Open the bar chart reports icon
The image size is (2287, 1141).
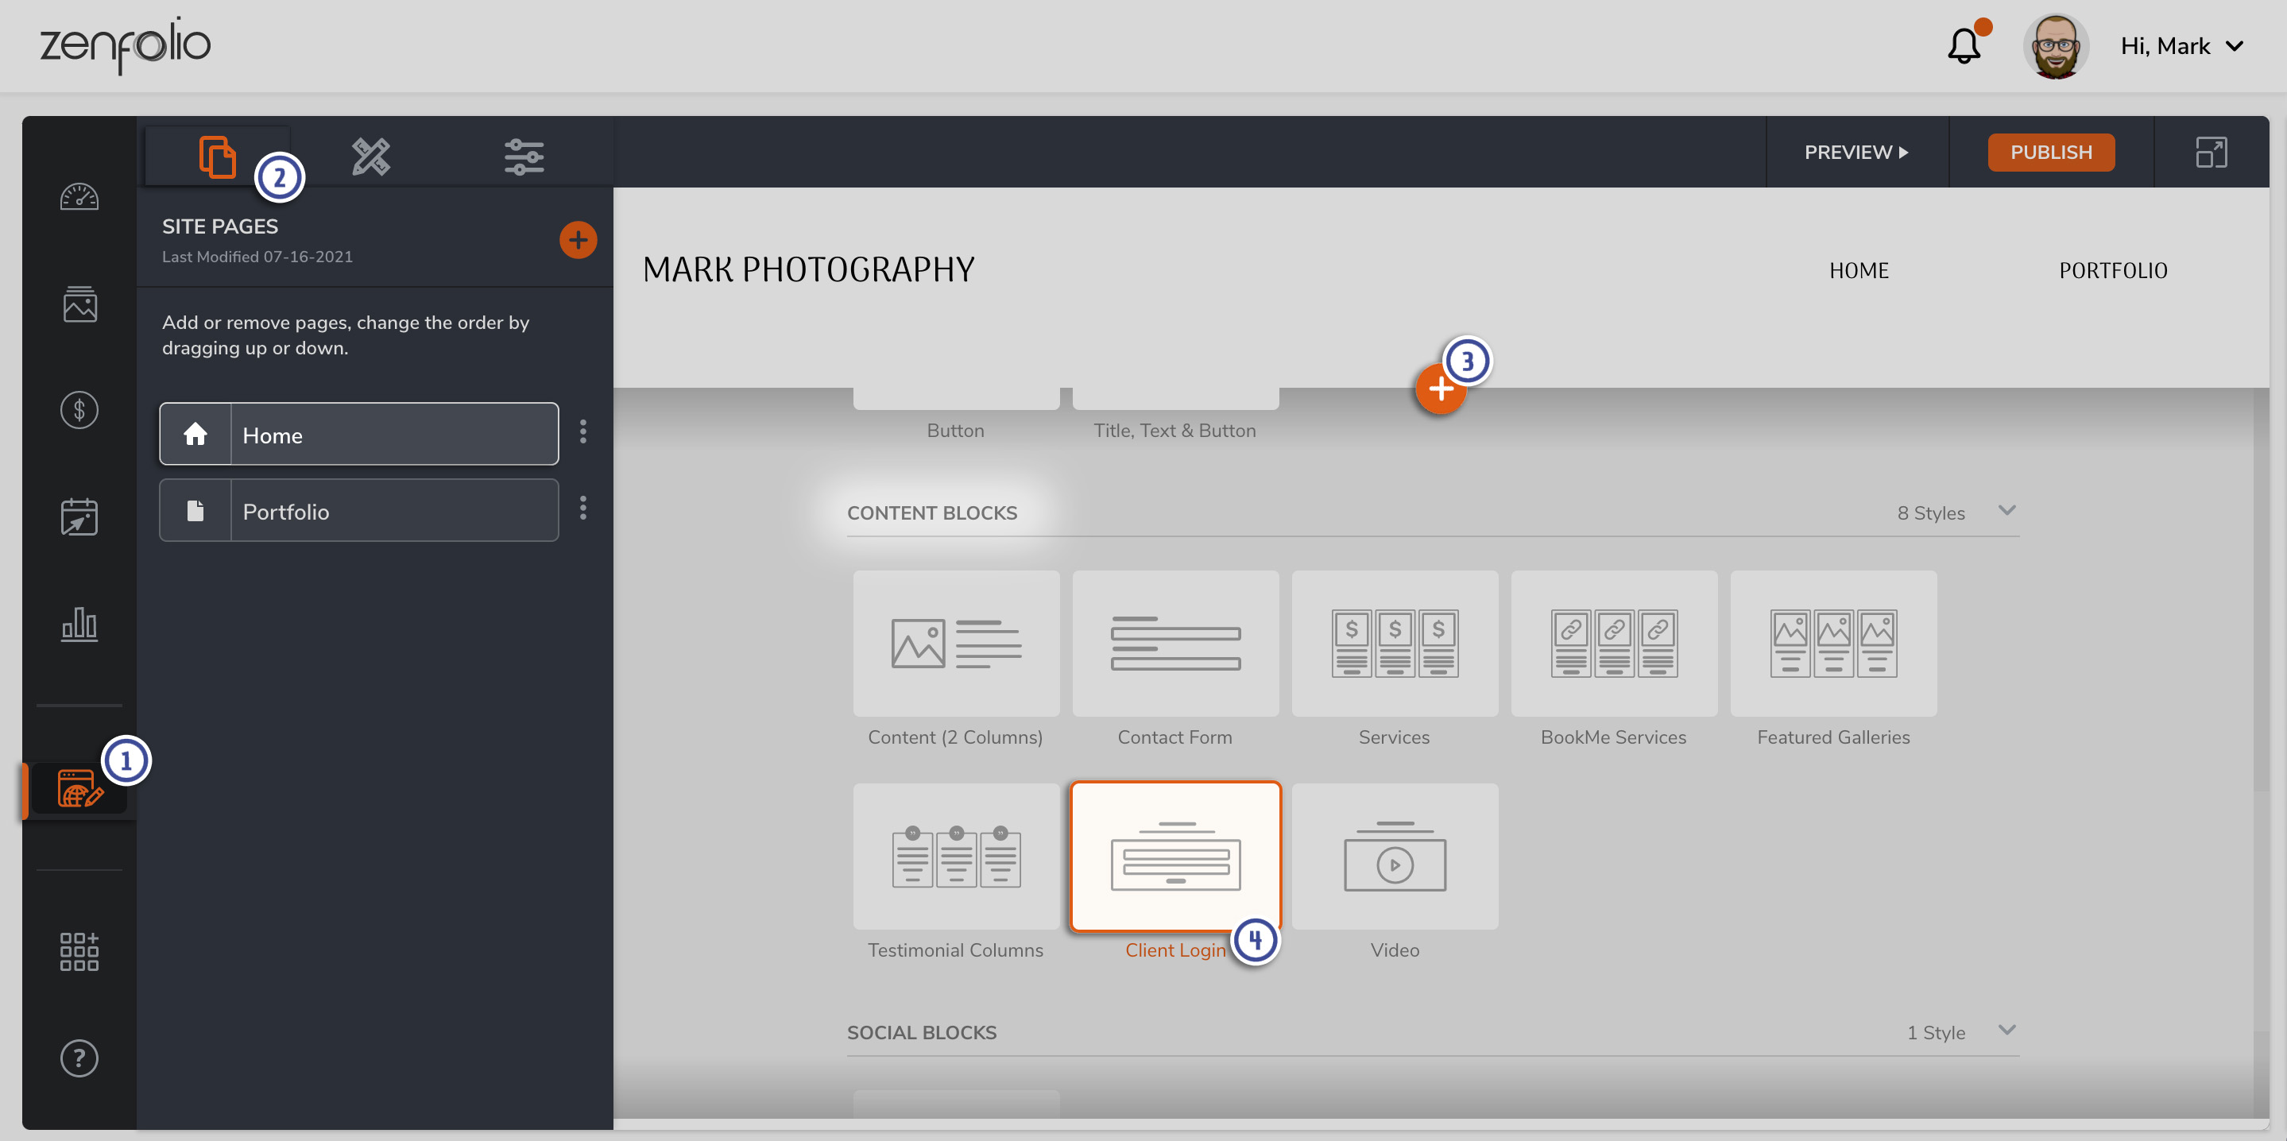79,623
